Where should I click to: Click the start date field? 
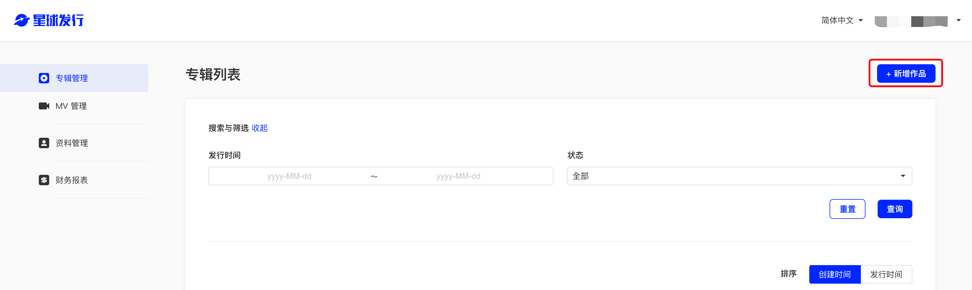tap(289, 176)
